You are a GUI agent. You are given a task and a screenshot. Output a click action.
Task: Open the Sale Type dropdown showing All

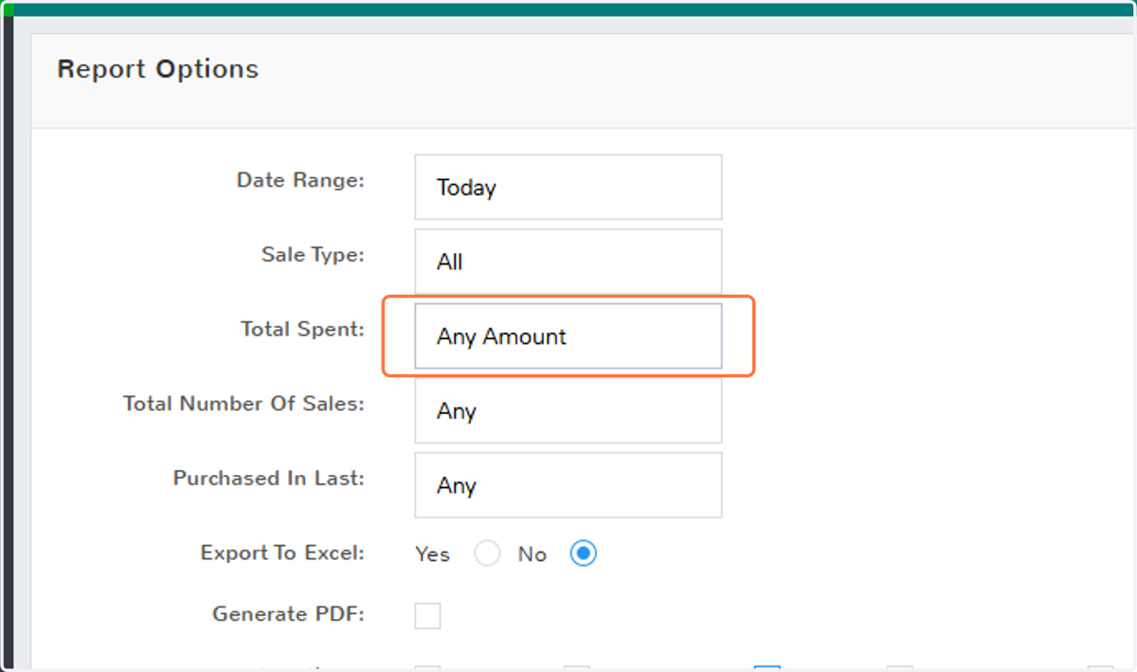(568, 262)
